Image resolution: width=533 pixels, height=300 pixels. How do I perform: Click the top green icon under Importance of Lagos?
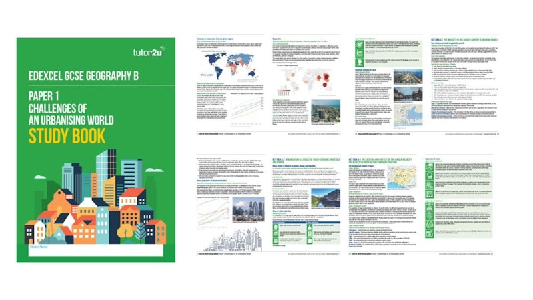[430, 167]
